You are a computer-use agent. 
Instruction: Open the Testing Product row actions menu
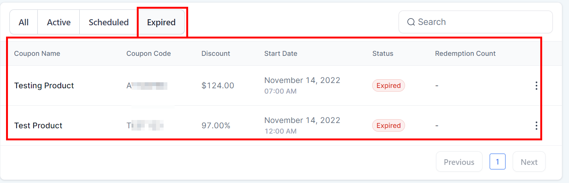click(x=536, y=86)
